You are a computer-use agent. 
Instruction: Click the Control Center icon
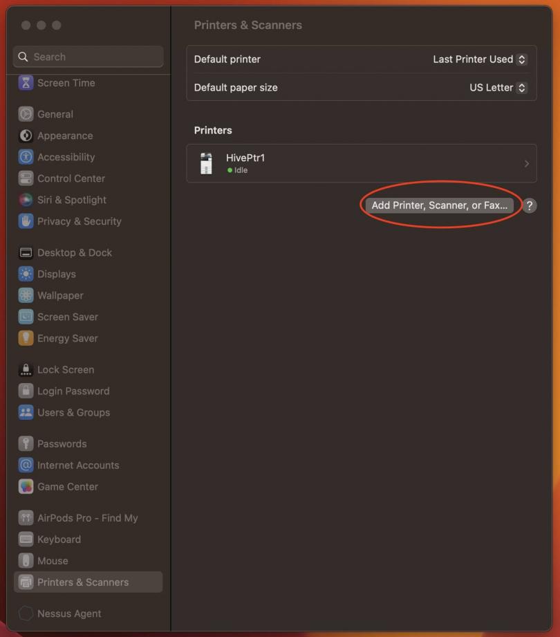point(26,178)
